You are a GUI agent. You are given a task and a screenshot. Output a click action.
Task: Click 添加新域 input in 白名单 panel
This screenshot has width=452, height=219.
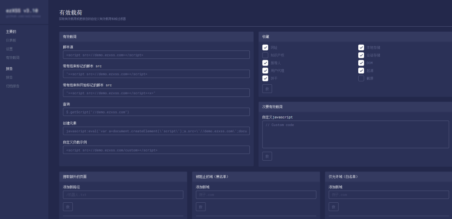[389, 195]
